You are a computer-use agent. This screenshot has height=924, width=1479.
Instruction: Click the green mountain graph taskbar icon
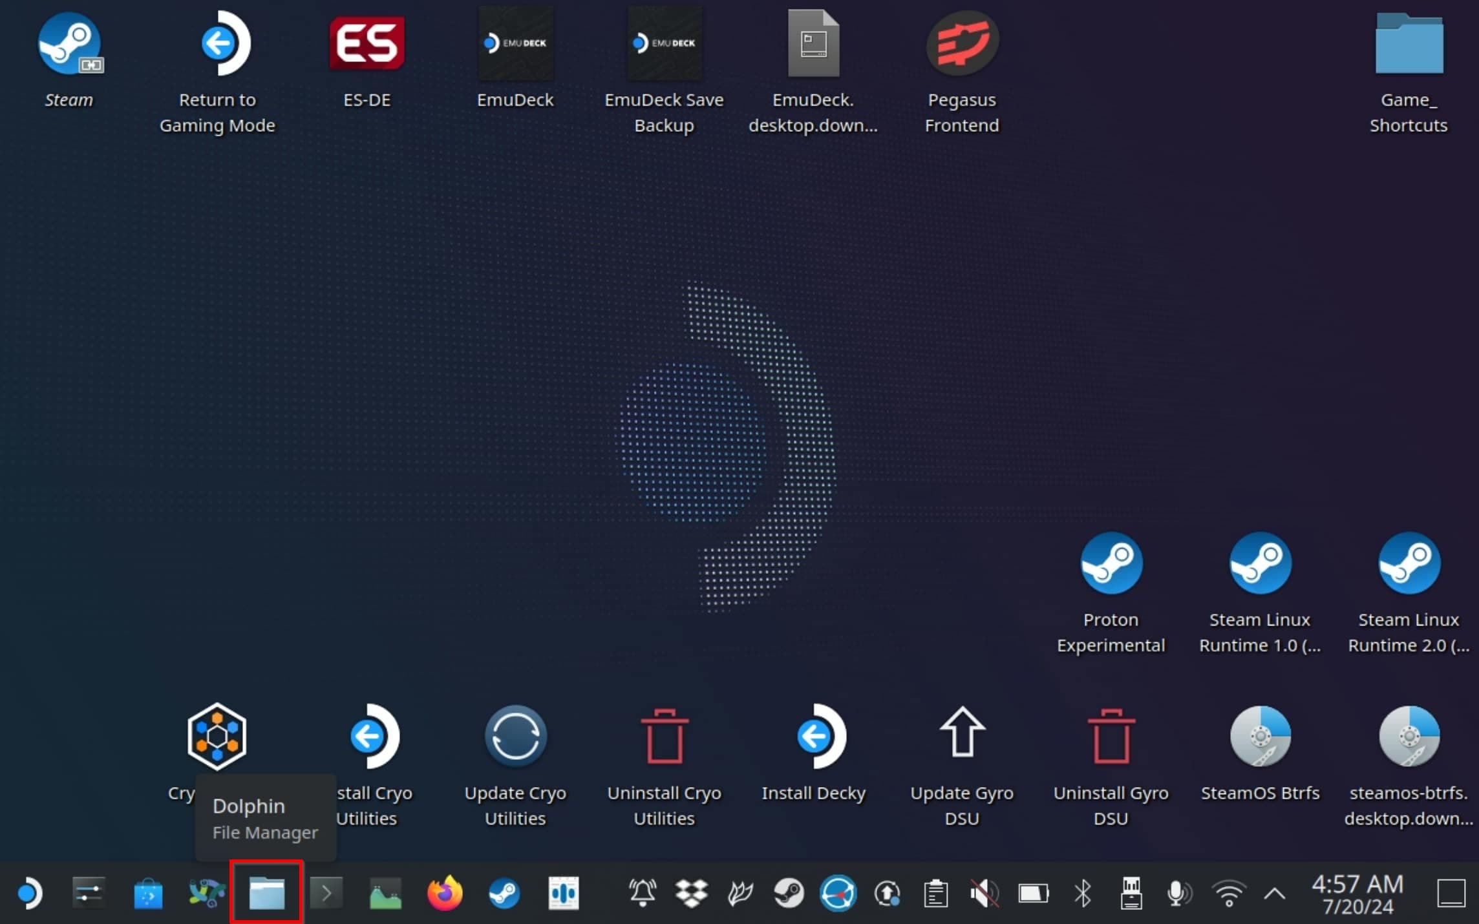[x=385, y=894]
